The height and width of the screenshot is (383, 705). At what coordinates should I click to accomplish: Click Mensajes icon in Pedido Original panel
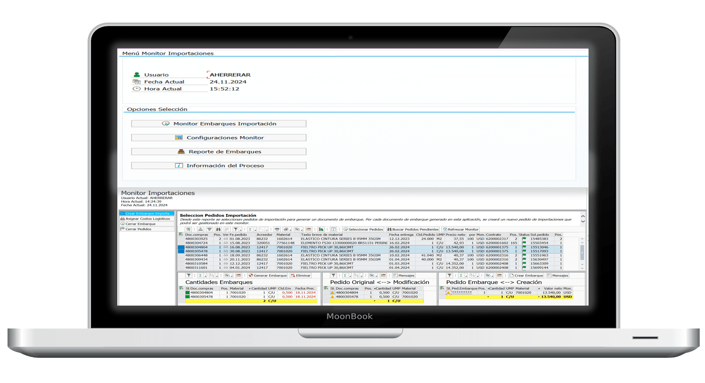click(x=395, y=276)
